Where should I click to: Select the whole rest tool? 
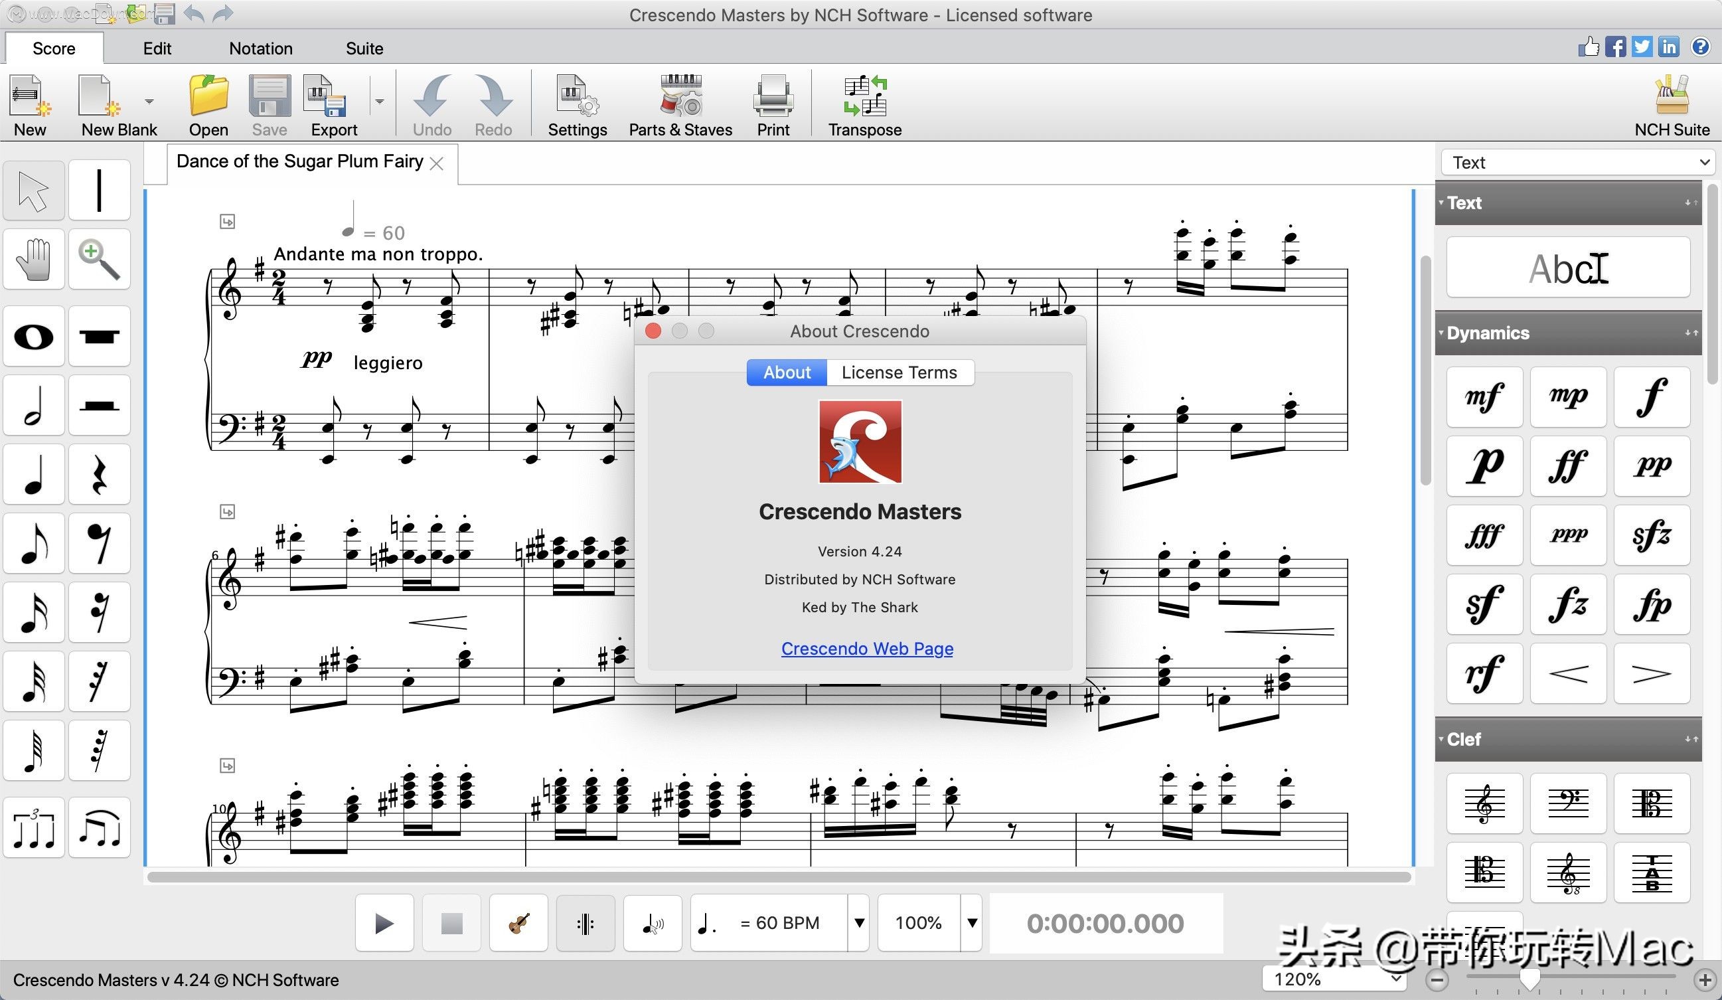pyautogui.click(x=99, y=336)
